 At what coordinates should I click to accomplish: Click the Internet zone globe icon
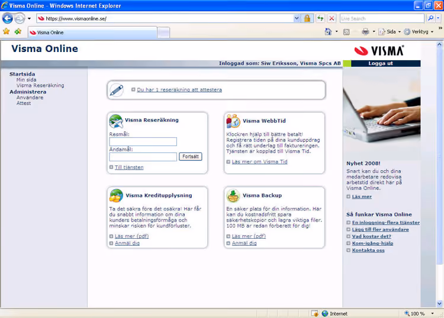[x=325, y=313]
